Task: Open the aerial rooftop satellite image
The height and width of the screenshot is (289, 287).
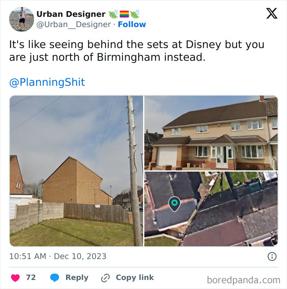Action: (211, 209)
